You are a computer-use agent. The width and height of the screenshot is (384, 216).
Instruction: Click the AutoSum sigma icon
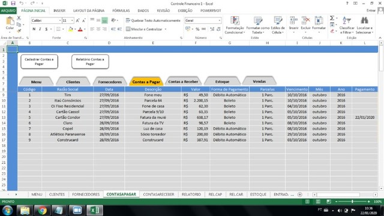pos(332,18)
